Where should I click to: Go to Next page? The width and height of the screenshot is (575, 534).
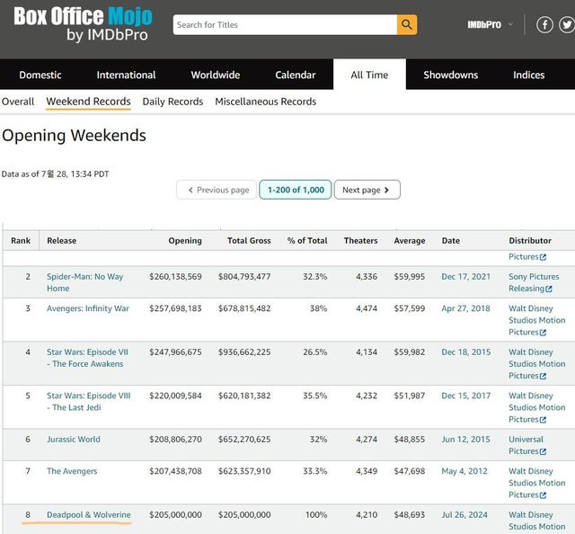(x=367, y=190)
